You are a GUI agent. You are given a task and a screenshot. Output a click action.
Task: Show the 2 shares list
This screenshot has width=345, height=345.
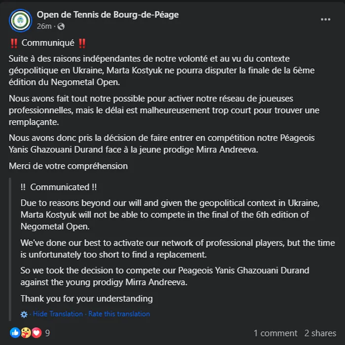(x=320, y=333)
